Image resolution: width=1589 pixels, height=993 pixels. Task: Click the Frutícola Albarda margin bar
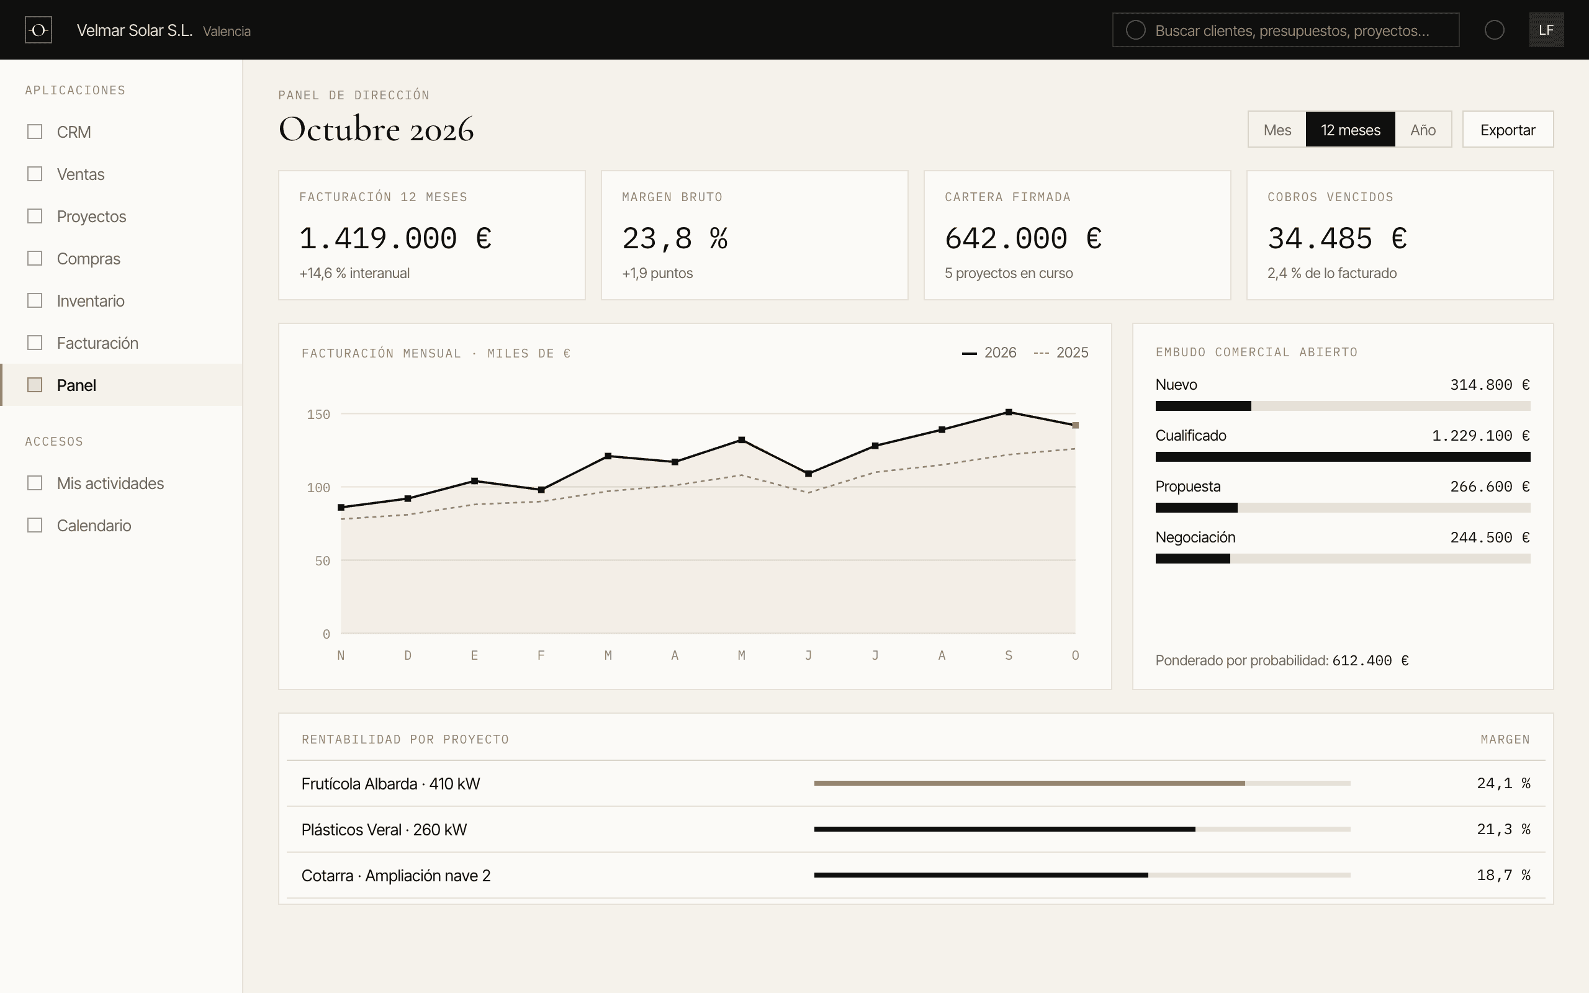point(1082,783)
